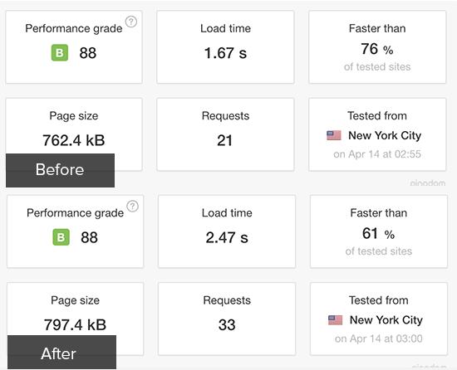457x370 pixels.
Task: Open the Faster than 61 % card
Action: tap(379, 231)
